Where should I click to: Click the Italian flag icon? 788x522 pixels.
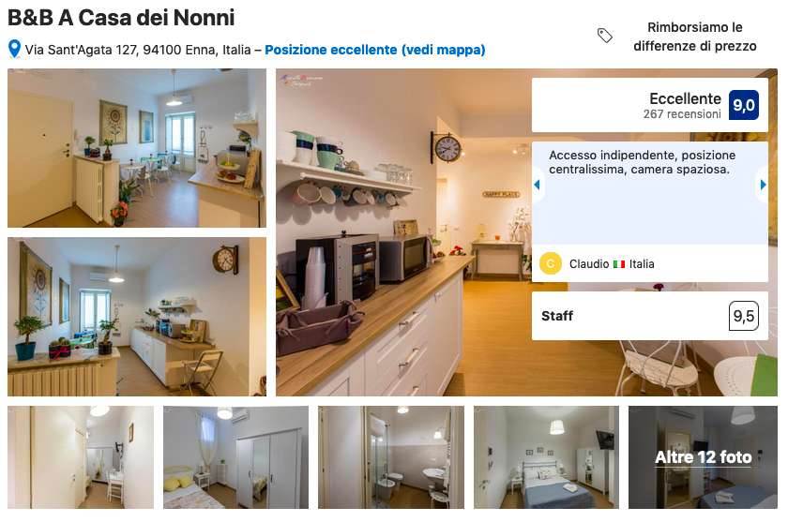click(618, 264)
